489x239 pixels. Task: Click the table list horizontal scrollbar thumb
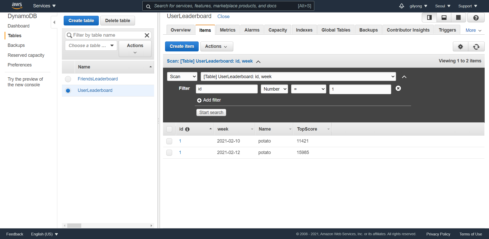pyautogui.click(x=74, y=226)
